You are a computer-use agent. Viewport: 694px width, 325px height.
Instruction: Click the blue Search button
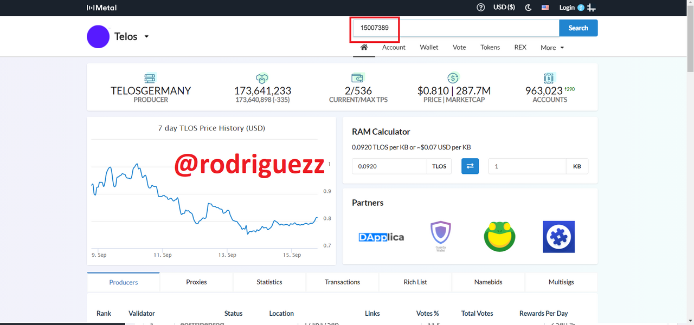578,28
